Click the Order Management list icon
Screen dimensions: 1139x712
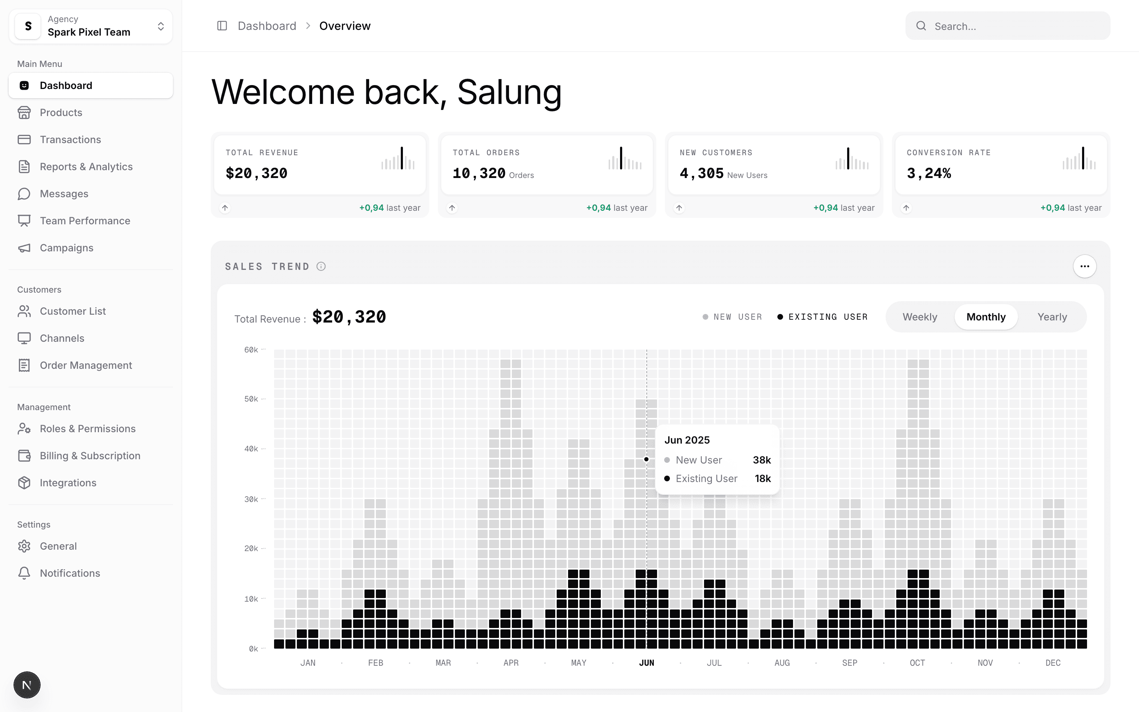(24, 365)
